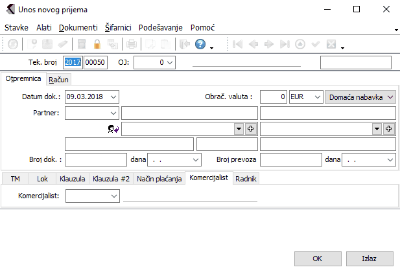Expand the Komercijalist combo box

tap(114, 195)
